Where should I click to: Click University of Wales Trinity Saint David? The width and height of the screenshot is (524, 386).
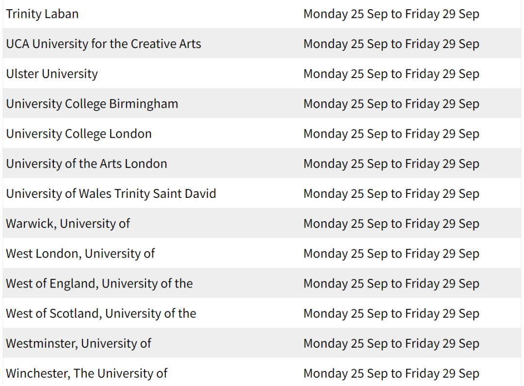[x=111, y=193]
